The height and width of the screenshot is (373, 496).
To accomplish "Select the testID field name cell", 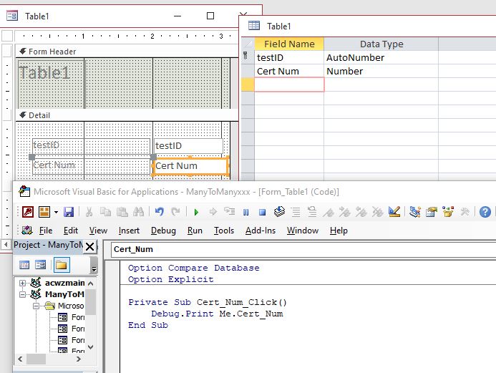I will tap(289, 57).
